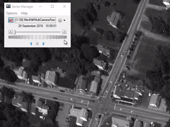Step forward with the slider's right arrow
Screen dimensions: 170x127
pyautogui.click(x=64, y=32)
